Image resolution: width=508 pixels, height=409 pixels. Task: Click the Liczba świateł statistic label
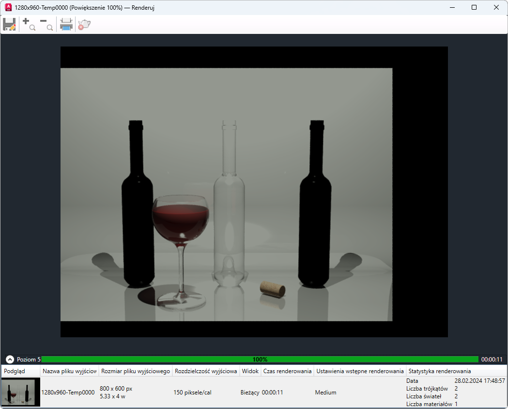423,396
